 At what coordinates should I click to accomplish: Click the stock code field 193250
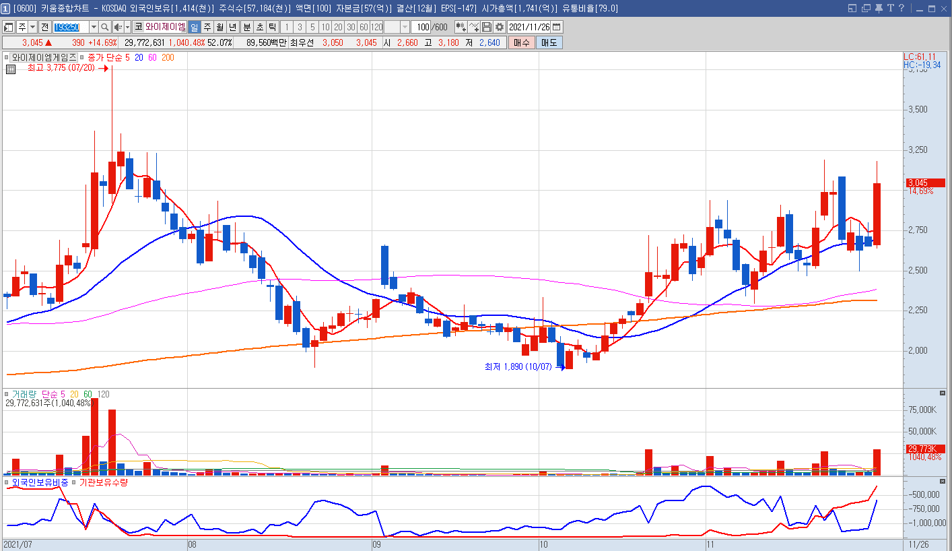71,27
